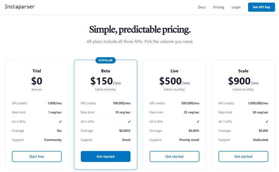Screen dimensions: 279x172
Task: Click the $500 Live price
Action: (171, 81)
